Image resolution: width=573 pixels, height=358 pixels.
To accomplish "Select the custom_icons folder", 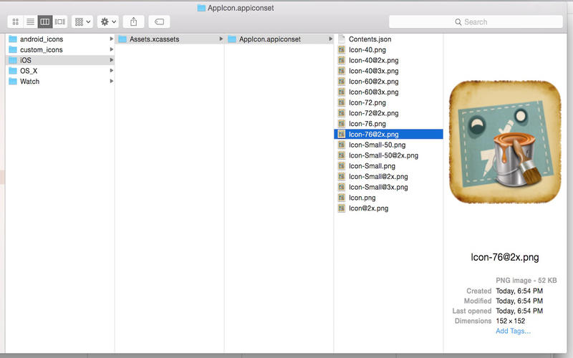I will [41, 50].
